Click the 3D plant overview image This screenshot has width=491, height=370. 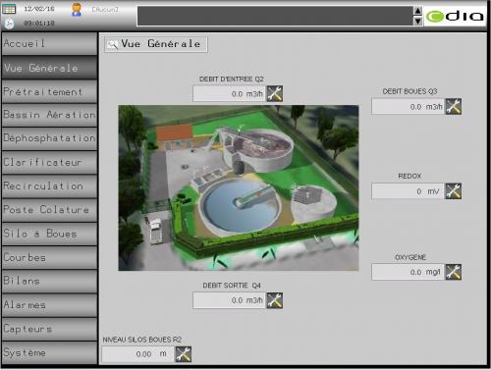click(x=239, y=187)
